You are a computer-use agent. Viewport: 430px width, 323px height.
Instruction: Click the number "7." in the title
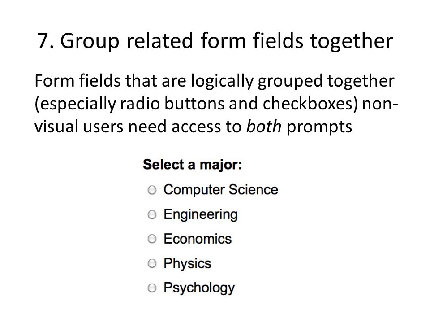click(x=45, y=41)
